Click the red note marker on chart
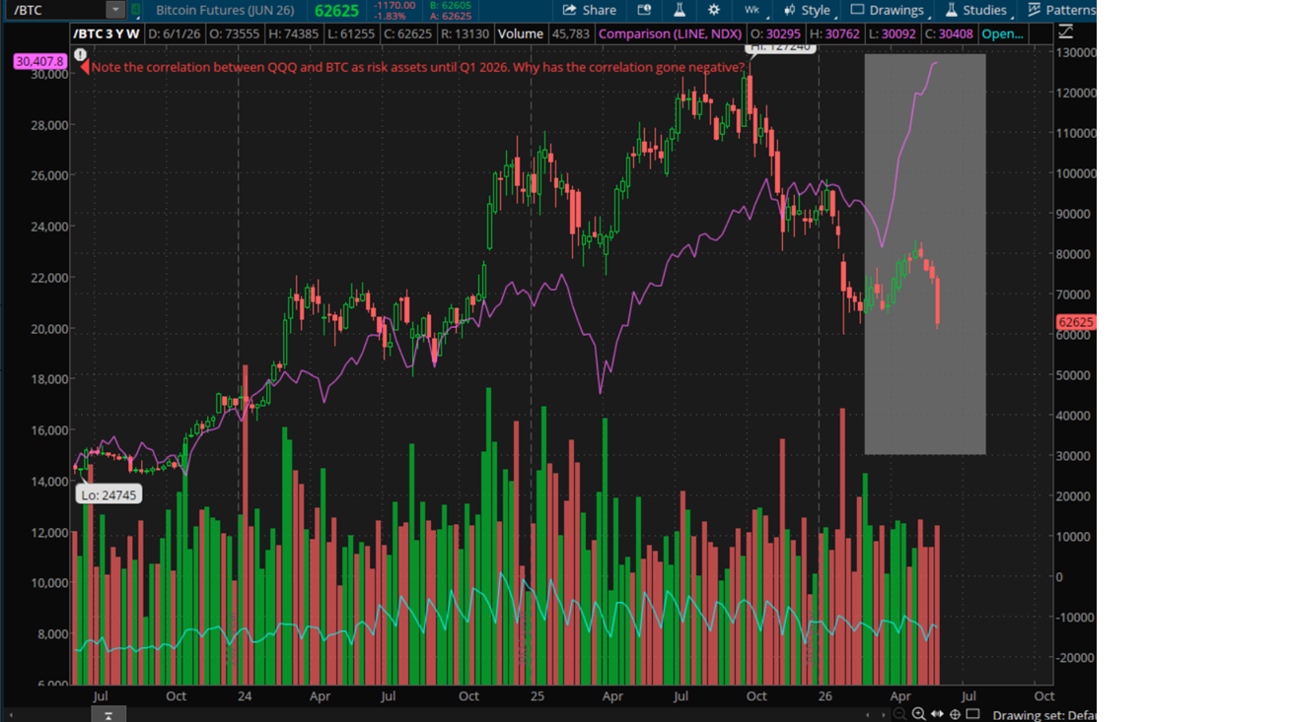The width and height of the screenshot is (1290, 722). pos(85,68)
